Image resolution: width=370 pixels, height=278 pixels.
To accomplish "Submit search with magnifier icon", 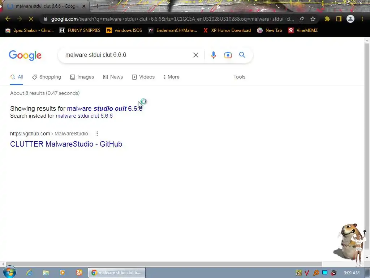I will (x=242, y=55).
